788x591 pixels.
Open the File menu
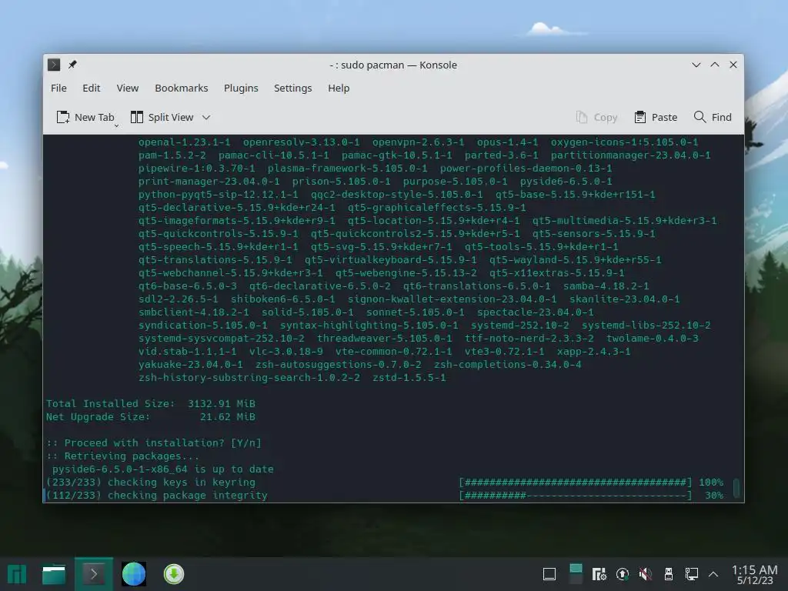click(58, 88)
